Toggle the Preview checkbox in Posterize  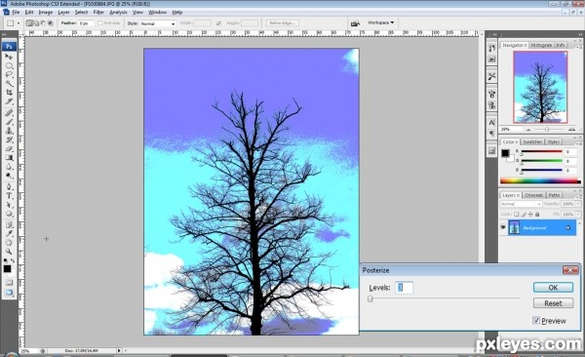tap(536, 320)
